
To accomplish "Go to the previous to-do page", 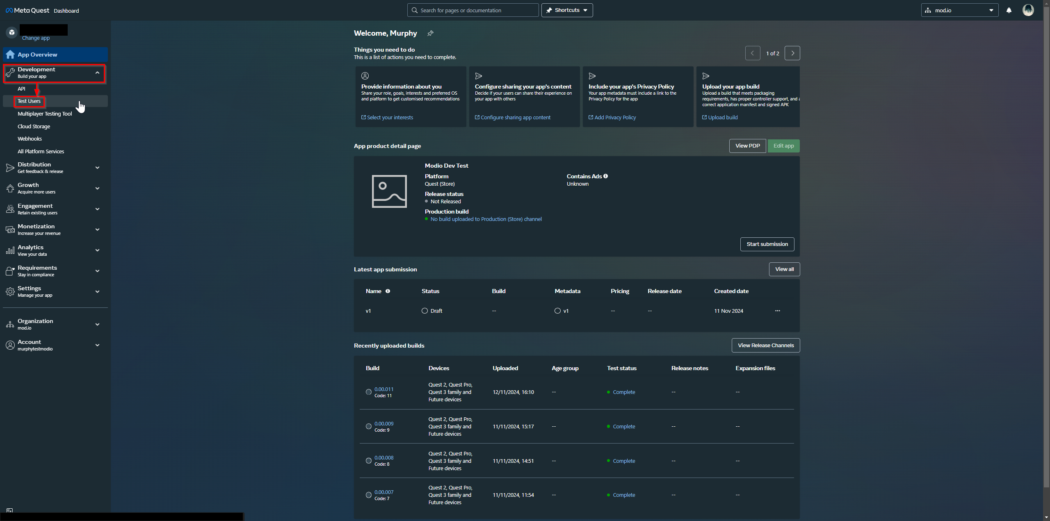I will (x=752, y=53).
